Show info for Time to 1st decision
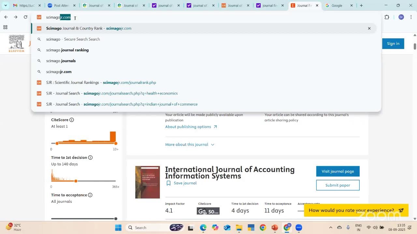This screenshot has height=234, width=417. [91, 158]
